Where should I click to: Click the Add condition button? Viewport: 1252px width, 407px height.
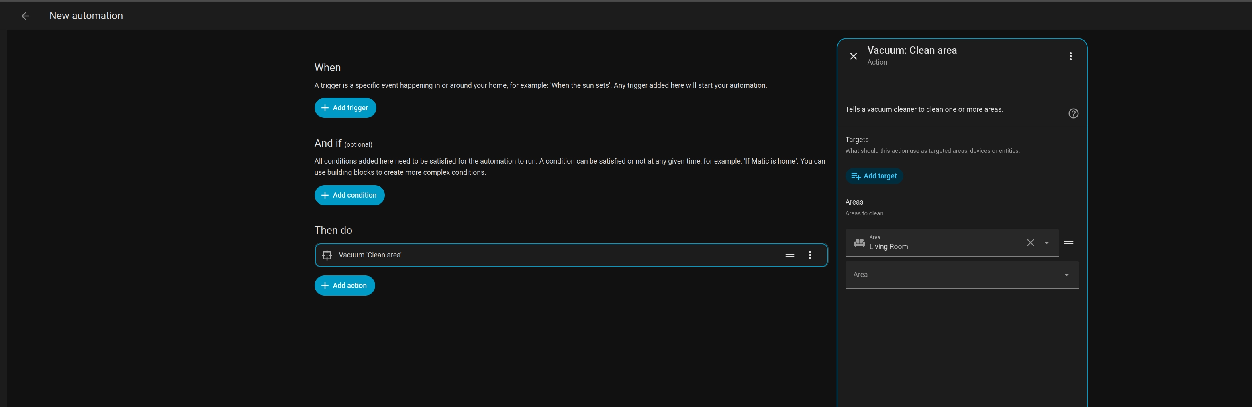tap(349, 195)
